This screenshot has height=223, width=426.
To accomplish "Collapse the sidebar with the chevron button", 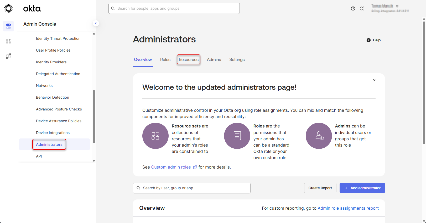I will pyautogui.click(x=96, y=23).
